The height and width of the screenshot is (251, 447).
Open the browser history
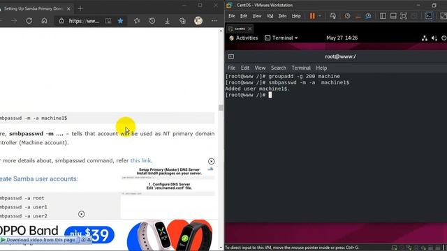pos(152,21)
